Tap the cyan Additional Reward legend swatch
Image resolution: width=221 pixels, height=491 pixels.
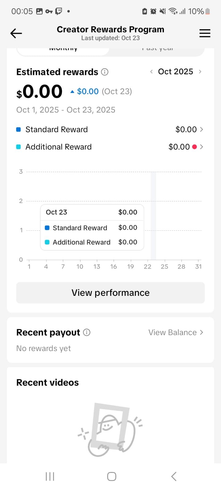click(x=18, y=147)
